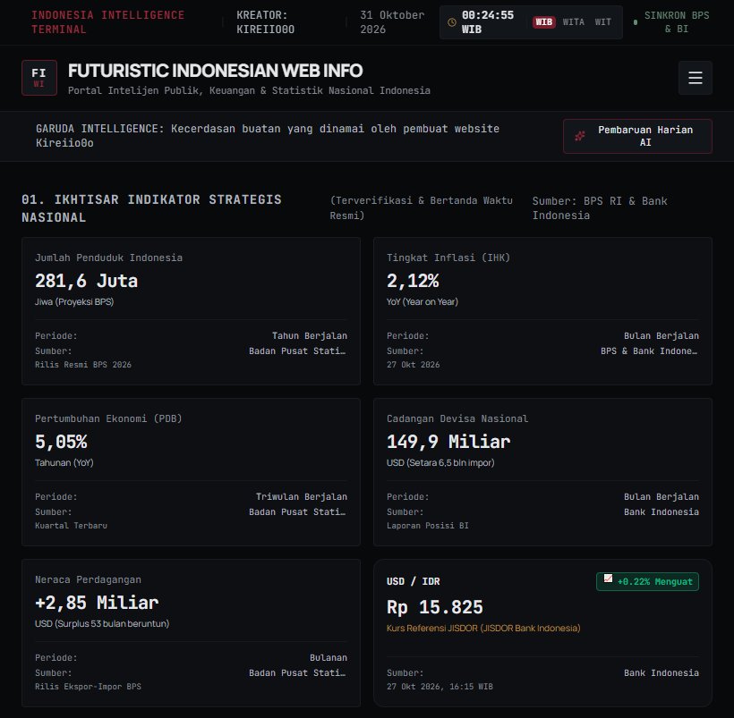The width and height of the screenshot is (734, 718).
Task: Click the 5,05% growth value
Action: click(62, 442)
